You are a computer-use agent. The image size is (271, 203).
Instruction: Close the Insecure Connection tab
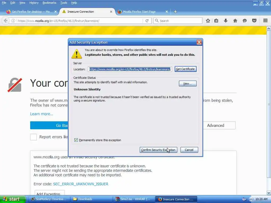tap(111, 12)
